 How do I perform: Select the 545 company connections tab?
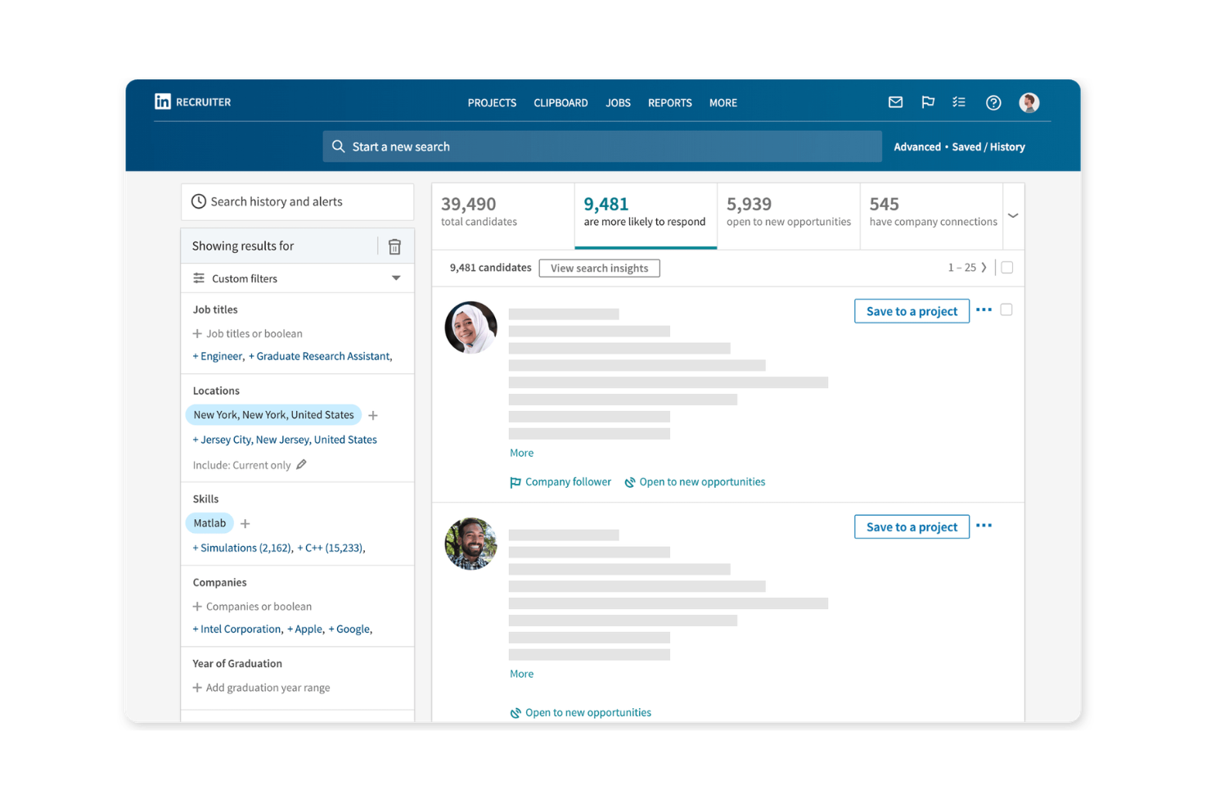932,215
